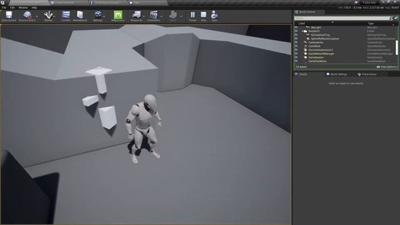Click the Unreal Engine logo icon
The width and height of the screenshot is (400, 225).
[x=2, y=2]
